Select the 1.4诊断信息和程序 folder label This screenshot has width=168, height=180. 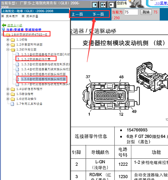click(29, 89)
